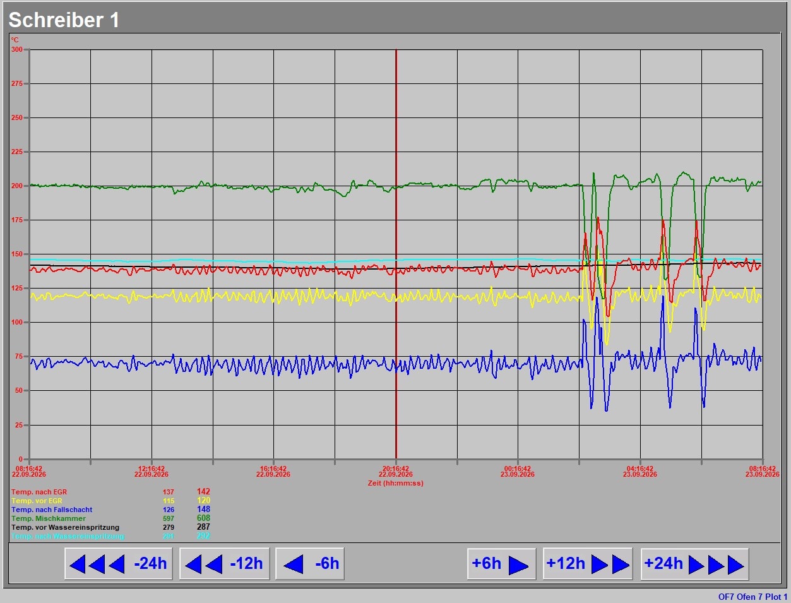Click the -12h rewind button

pos(225,563)
